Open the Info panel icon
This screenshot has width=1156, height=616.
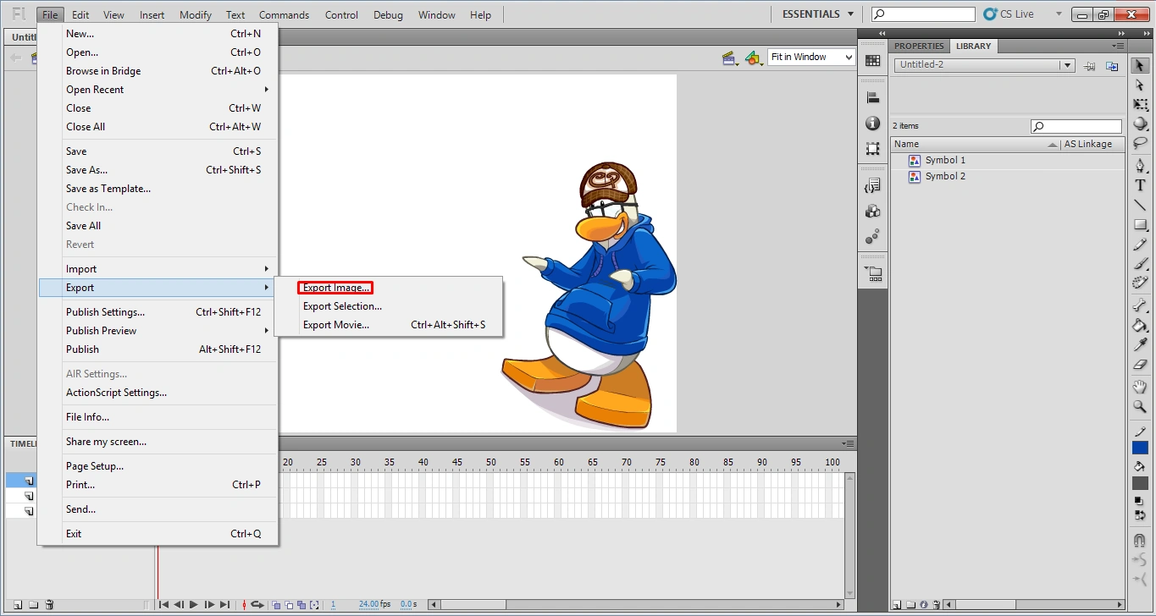[x=872, y=124]
